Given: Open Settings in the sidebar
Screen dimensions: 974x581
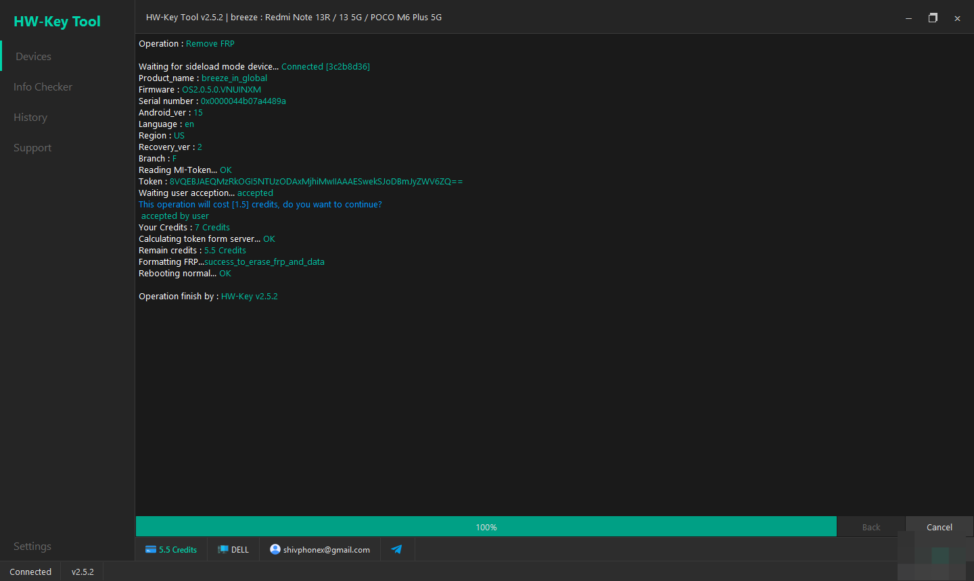Looking at the screenshot, I should point(32,546).
